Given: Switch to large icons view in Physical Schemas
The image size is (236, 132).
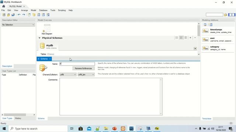Looking at the screenshot, I should tap(177, 38).
